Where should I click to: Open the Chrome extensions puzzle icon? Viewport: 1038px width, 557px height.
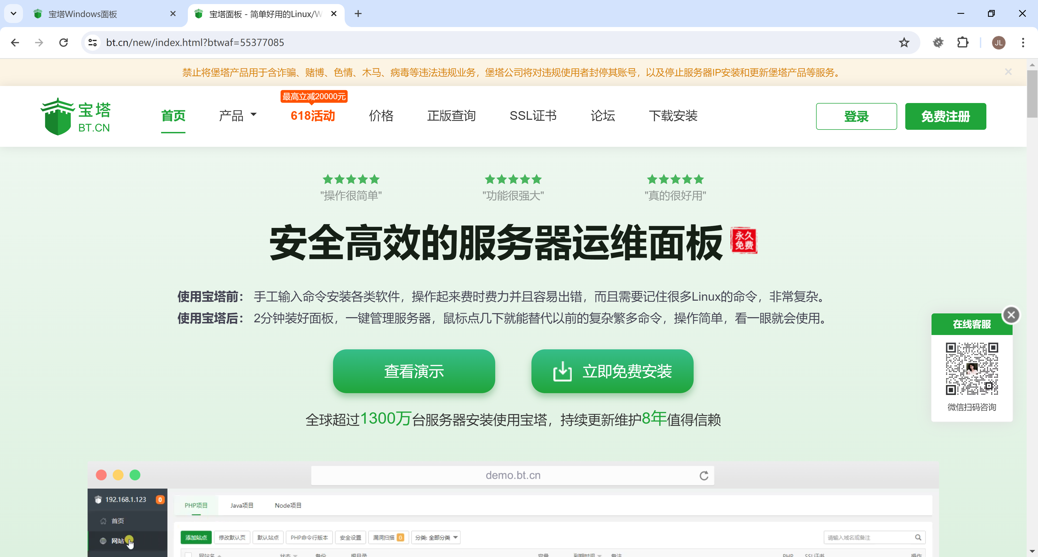point(963,42)
